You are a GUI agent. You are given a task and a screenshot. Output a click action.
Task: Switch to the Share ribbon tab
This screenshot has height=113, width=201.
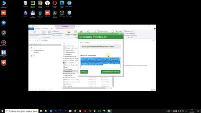tap(45, 29)
